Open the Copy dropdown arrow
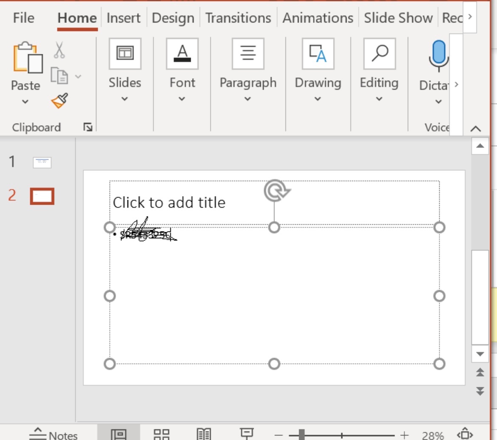497x440 pixels. [x=78, y=76]
